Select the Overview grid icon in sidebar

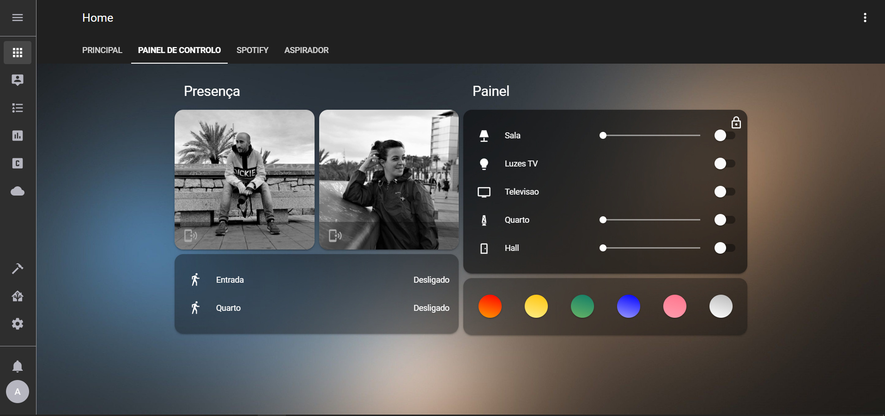point(17,52)
